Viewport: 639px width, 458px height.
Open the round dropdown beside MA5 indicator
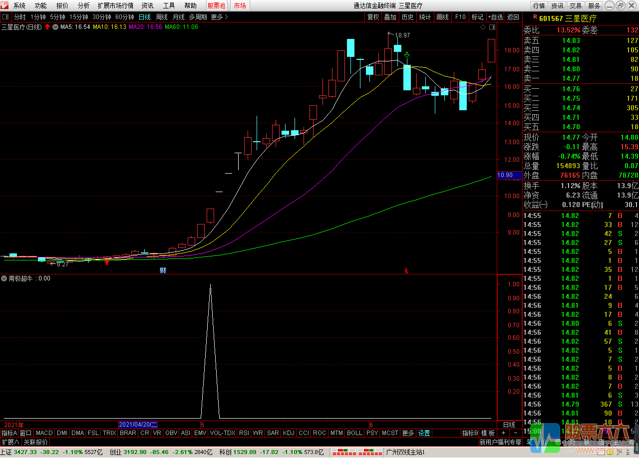55,27
